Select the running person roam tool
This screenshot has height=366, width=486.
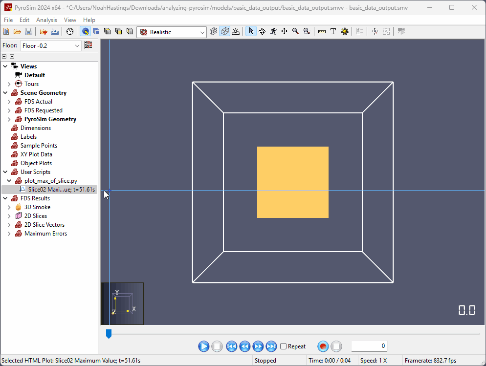point(273,32)
